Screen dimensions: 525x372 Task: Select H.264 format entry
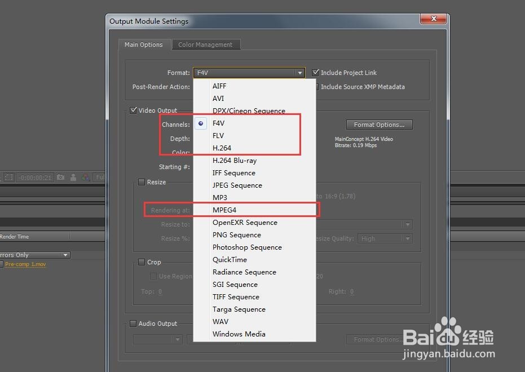pos(254,148)
